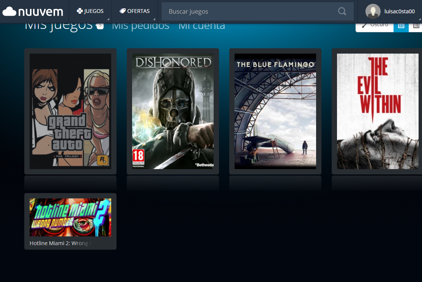Open the Nuuvem cloud logo homepage

(x=33, y=11)
